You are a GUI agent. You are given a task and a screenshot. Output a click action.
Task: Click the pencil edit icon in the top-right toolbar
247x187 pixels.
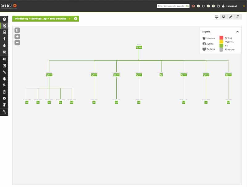tap(231, 17)
